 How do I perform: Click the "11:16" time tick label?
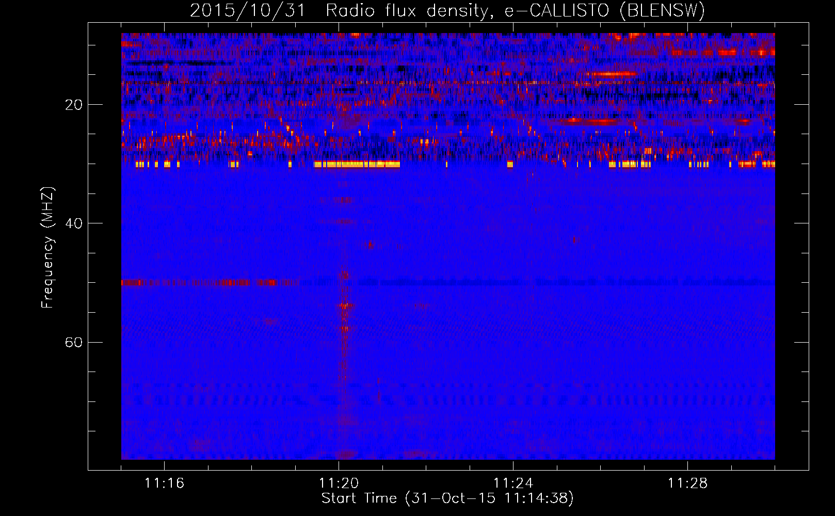164,483
